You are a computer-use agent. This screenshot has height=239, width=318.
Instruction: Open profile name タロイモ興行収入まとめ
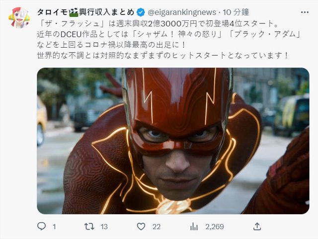pyautogui.click(x=85, y=12)
